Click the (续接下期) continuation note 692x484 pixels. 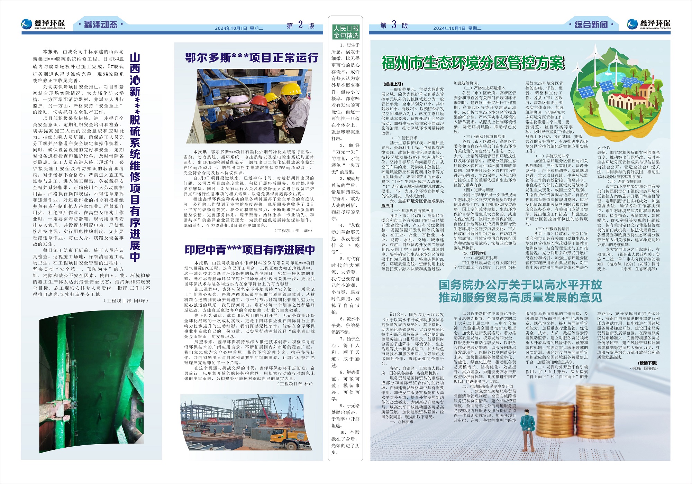tap(647, 363)
